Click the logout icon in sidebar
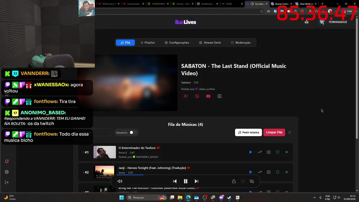This screenshot has height=202, width=359. (7, 182)
